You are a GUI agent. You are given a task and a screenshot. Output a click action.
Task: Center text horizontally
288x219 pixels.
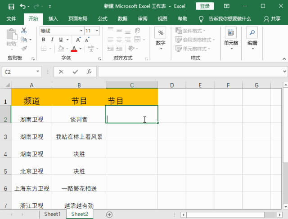click(119, 39)
